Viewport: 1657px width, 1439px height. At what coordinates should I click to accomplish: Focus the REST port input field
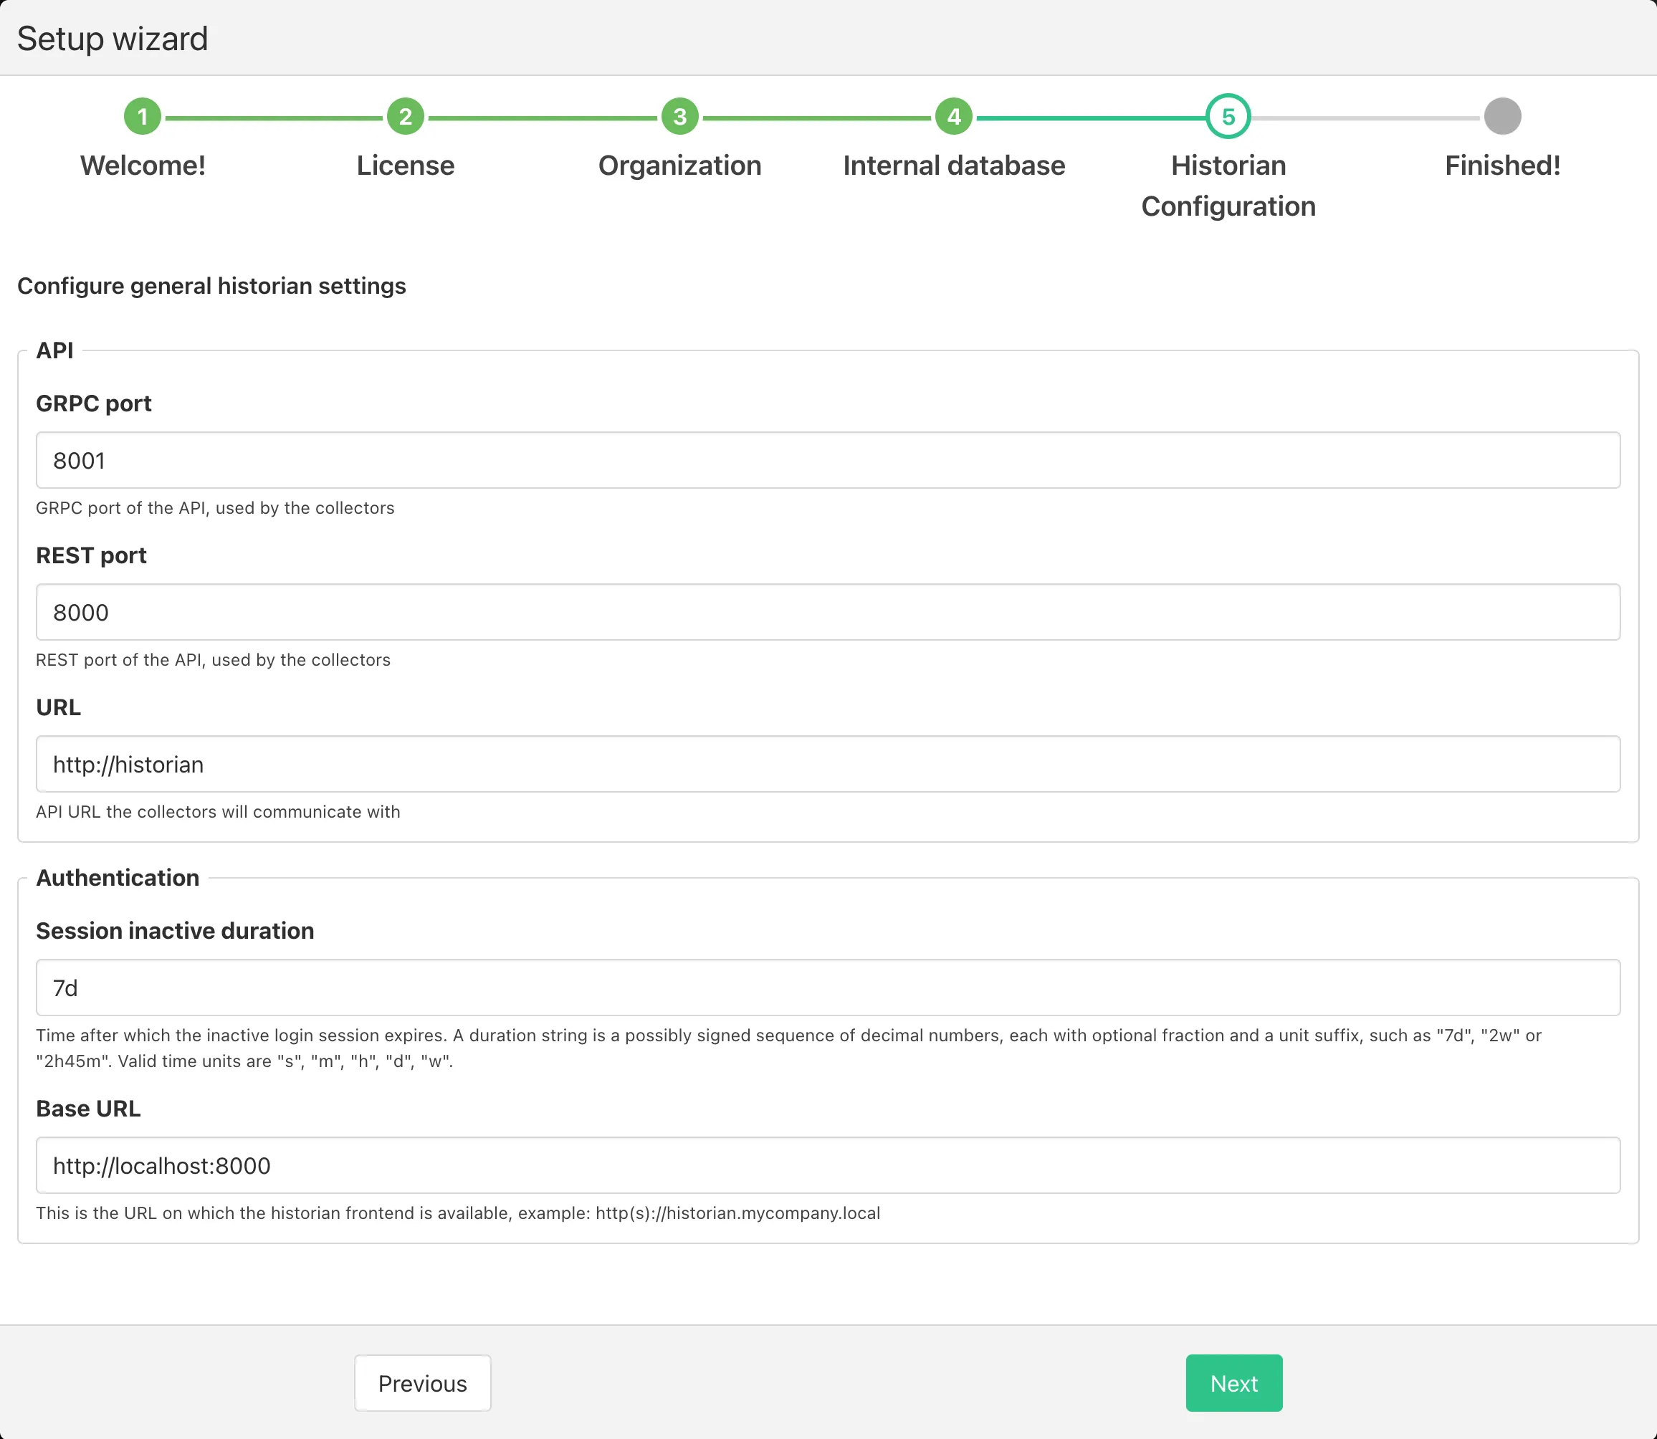click(828, 612)
